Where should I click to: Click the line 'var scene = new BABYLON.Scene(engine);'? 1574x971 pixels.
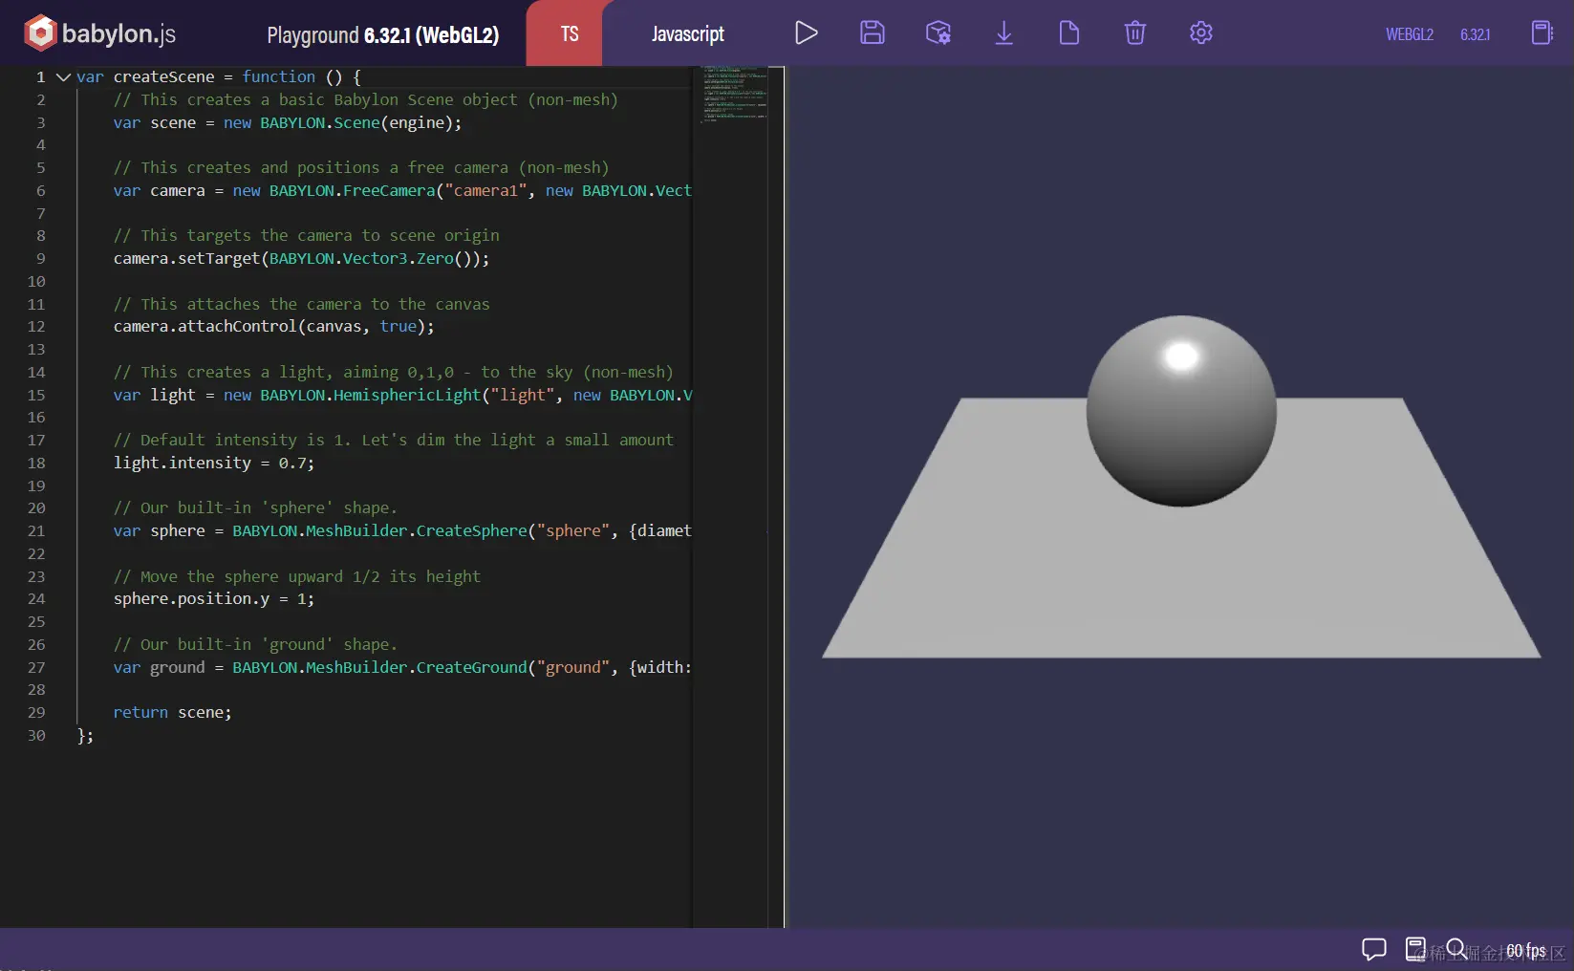click(x=288, y=122)
